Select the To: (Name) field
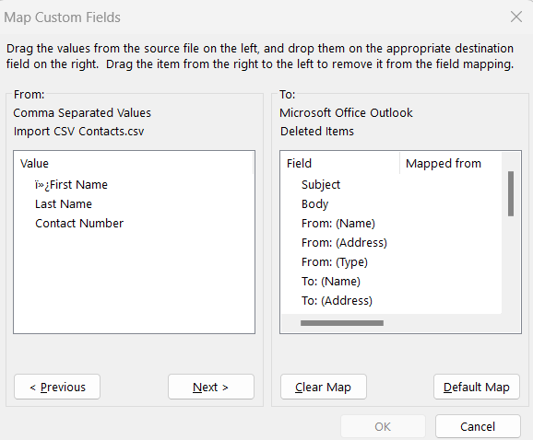Screen dimensions: 533x440 (x=331, y=282)
